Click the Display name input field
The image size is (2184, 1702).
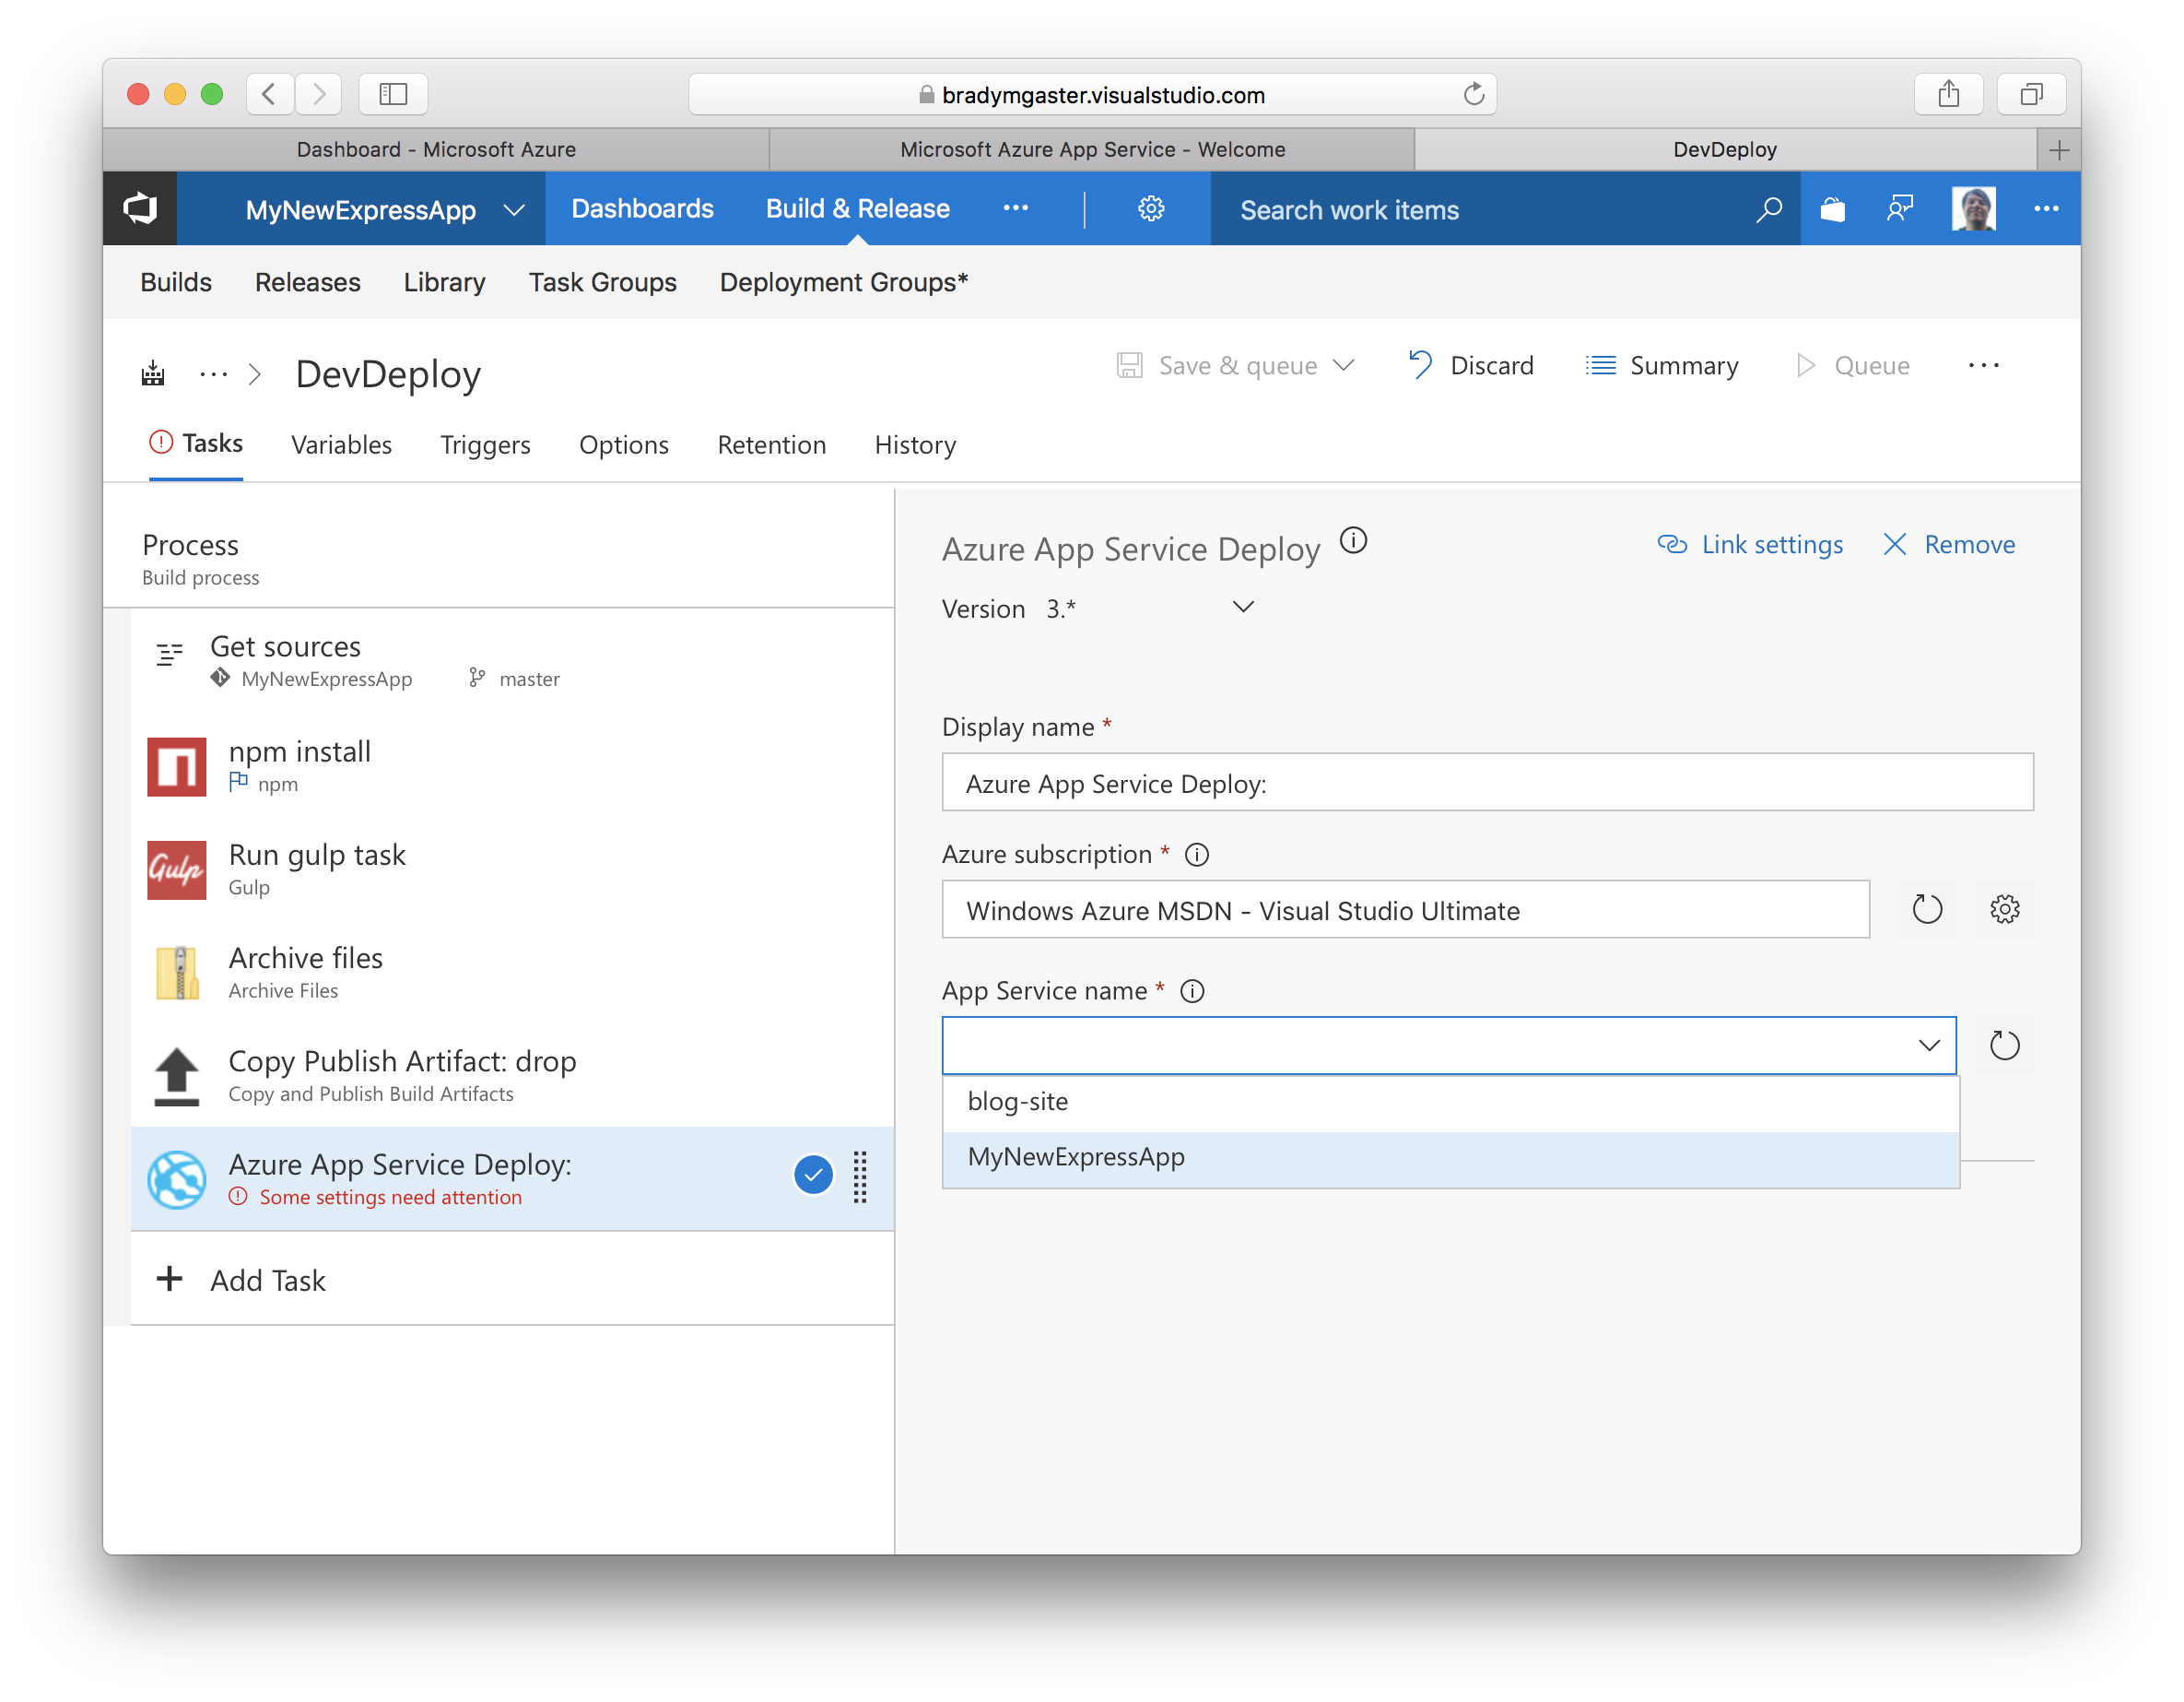pos(1487,783)
